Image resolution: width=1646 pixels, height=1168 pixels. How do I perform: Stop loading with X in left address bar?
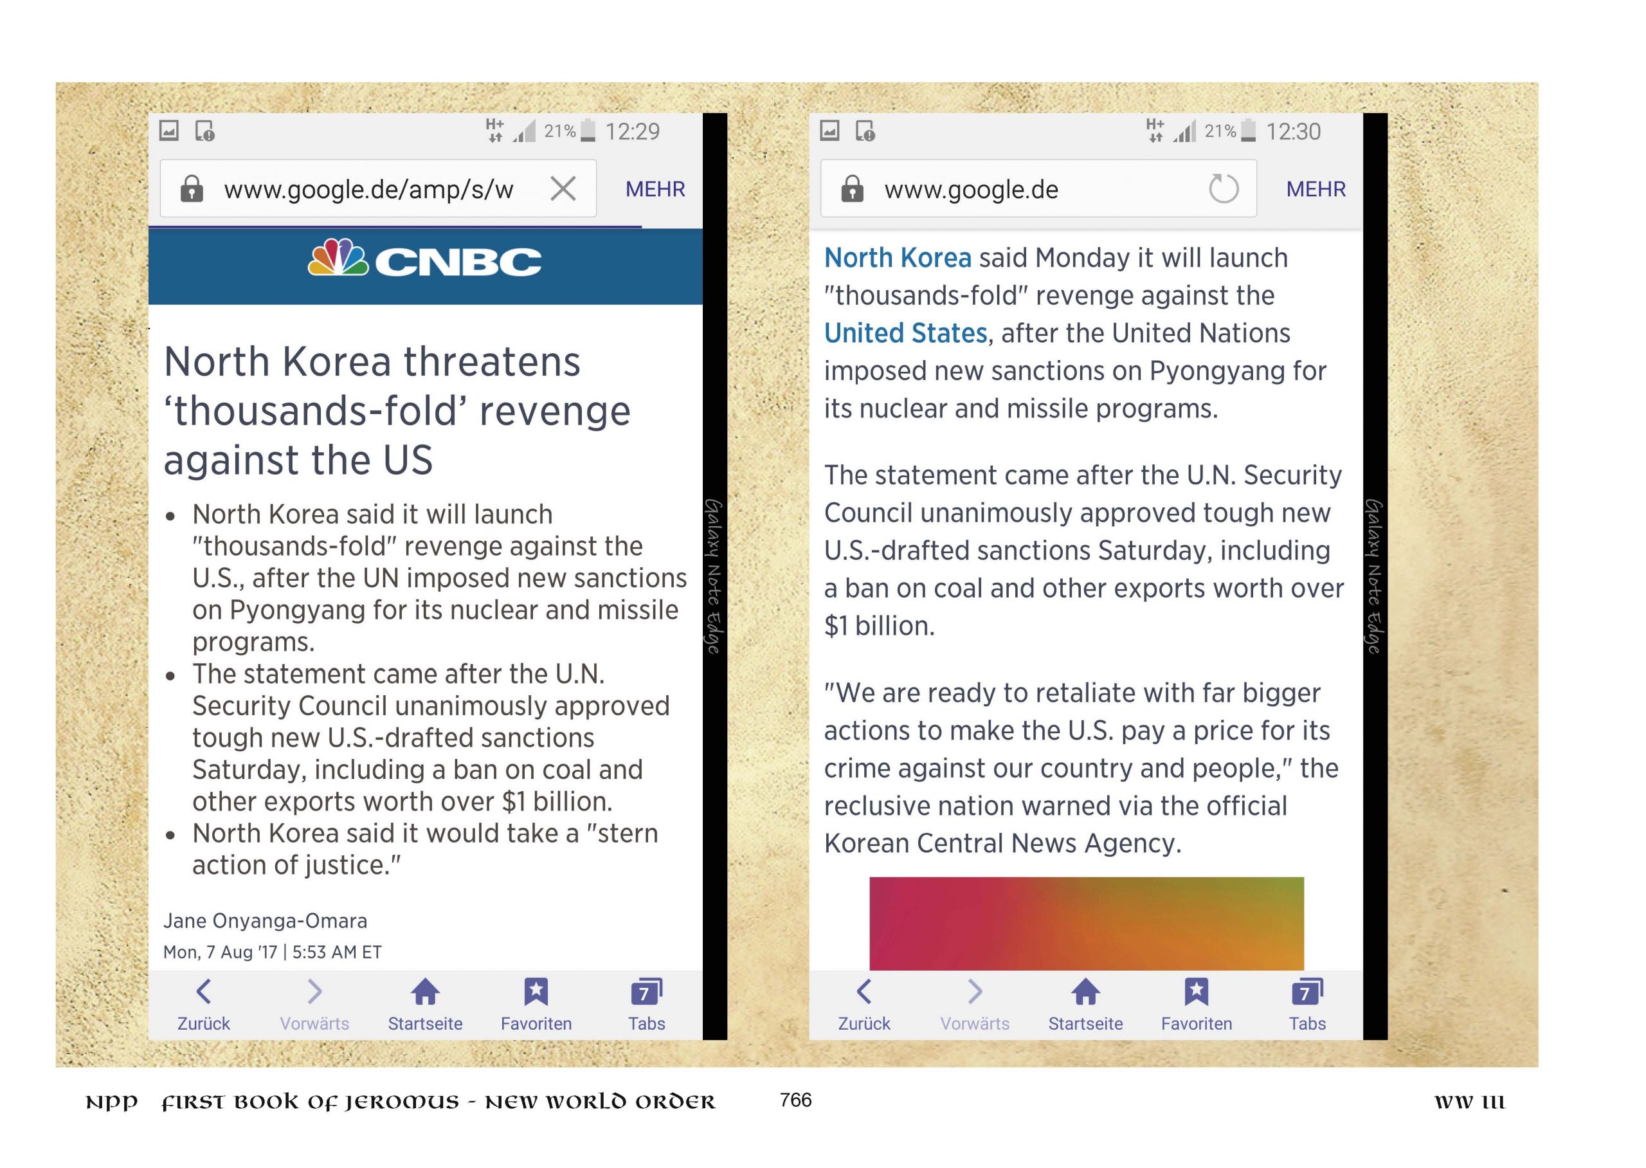point(563,189)
